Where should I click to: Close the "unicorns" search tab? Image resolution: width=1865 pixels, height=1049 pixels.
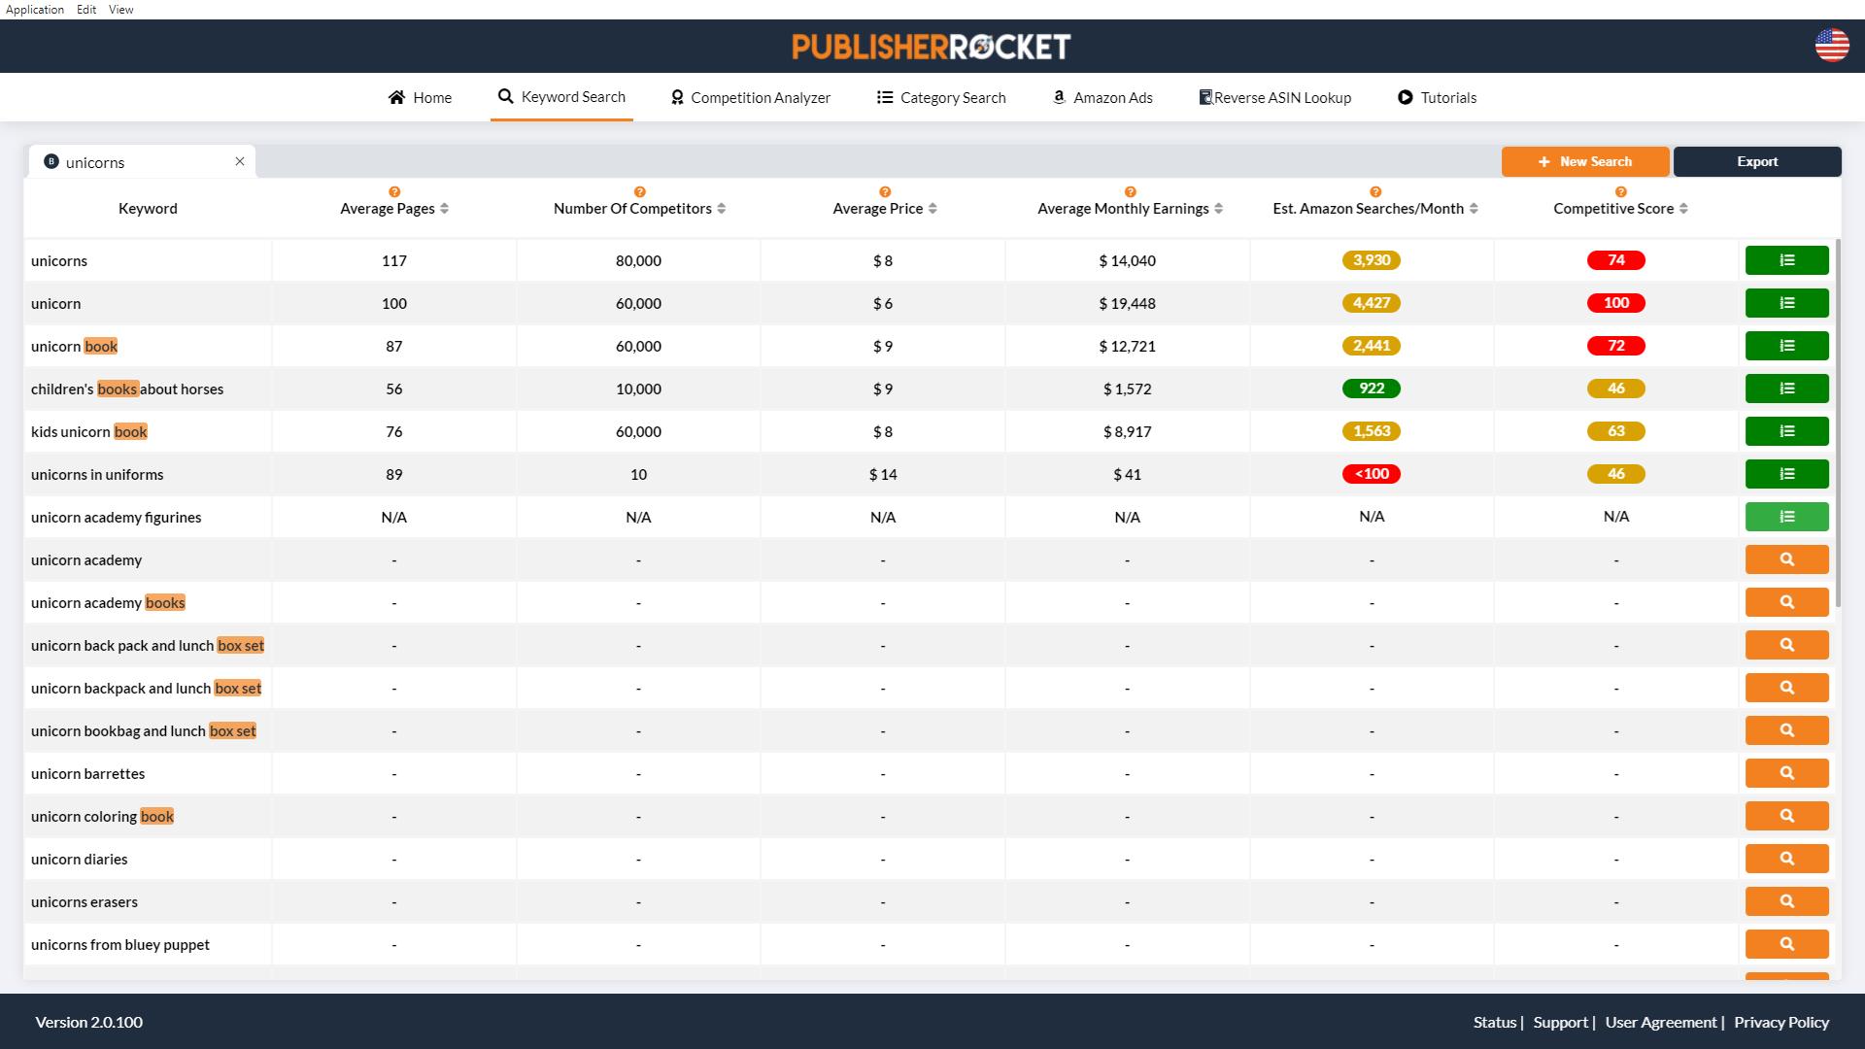point(240,161)
